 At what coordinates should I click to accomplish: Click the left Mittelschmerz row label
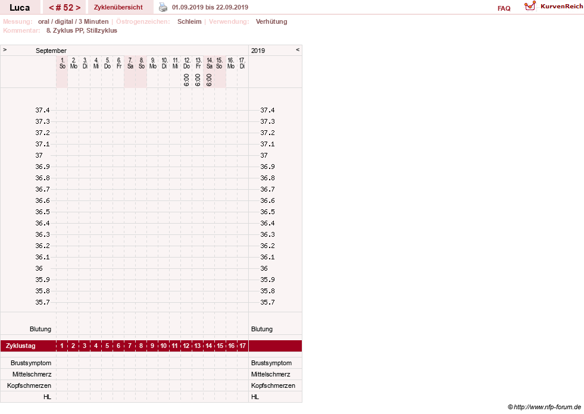click(x=32, y=374)
